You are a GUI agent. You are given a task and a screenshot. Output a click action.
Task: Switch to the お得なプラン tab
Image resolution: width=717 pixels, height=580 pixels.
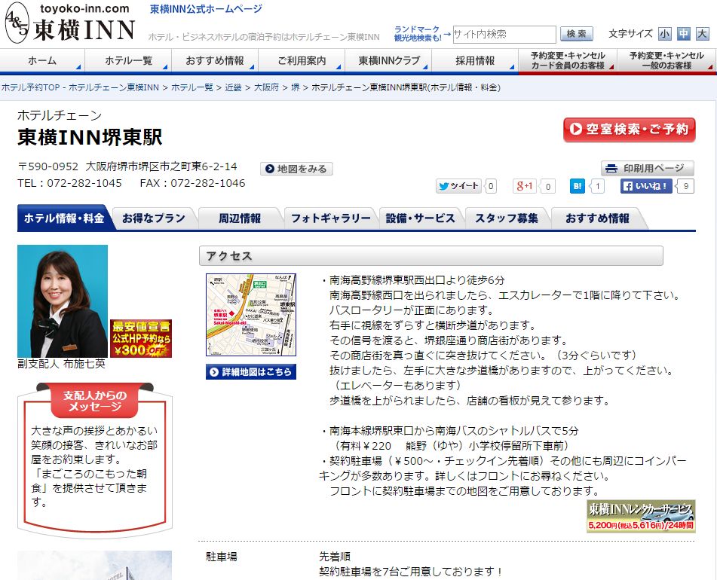154,218
